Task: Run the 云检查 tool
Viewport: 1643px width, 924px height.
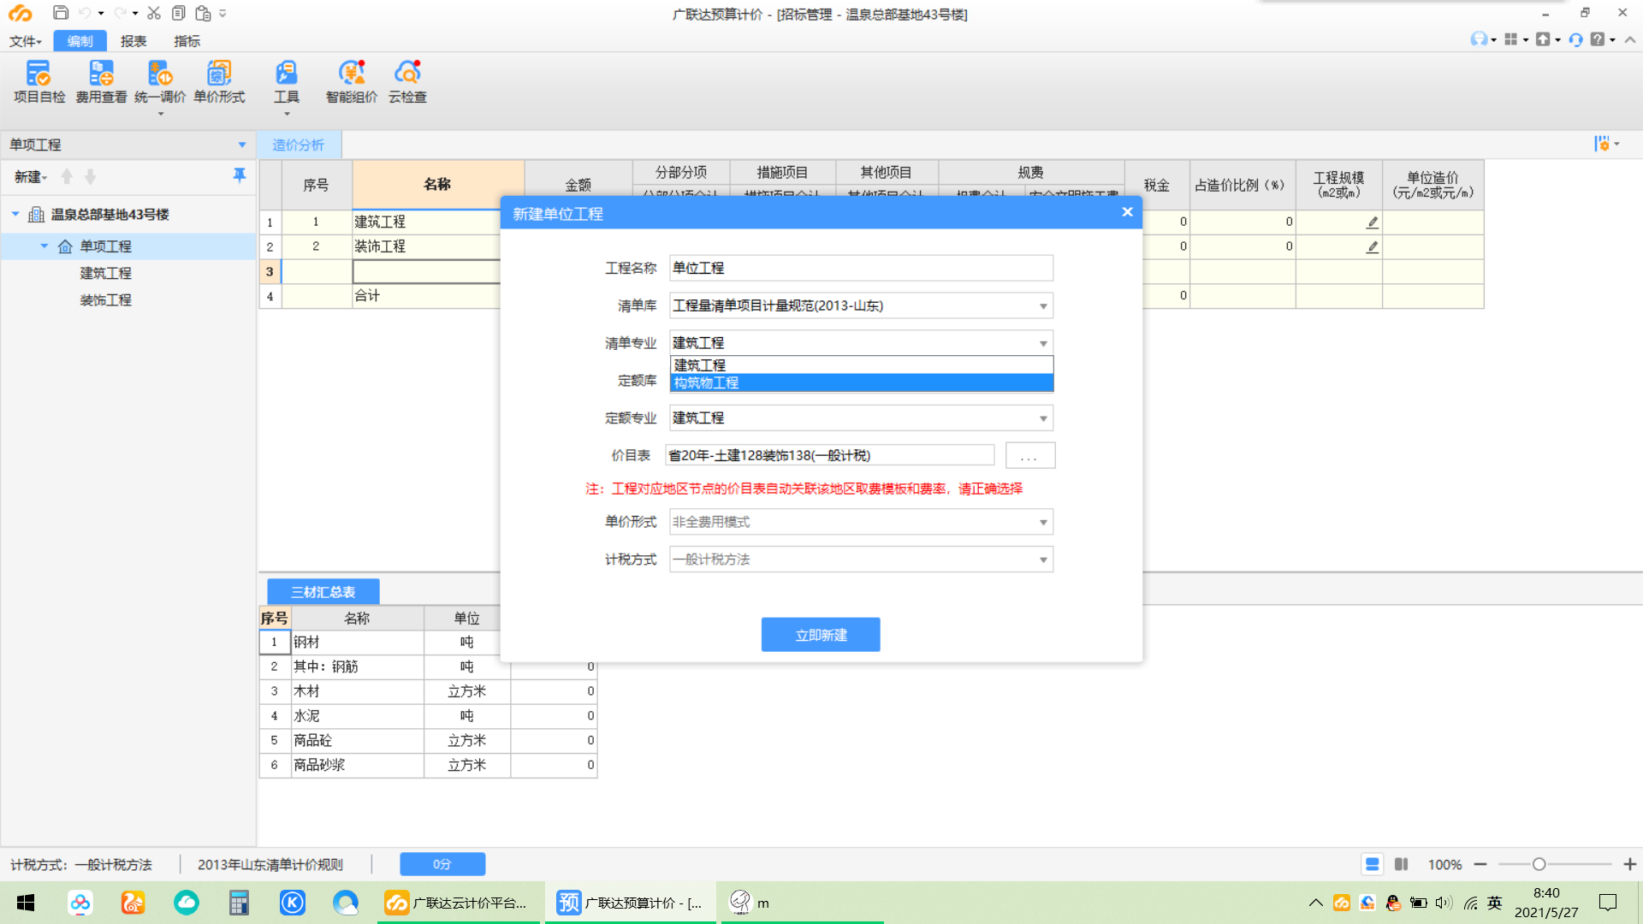Action: 407,81
